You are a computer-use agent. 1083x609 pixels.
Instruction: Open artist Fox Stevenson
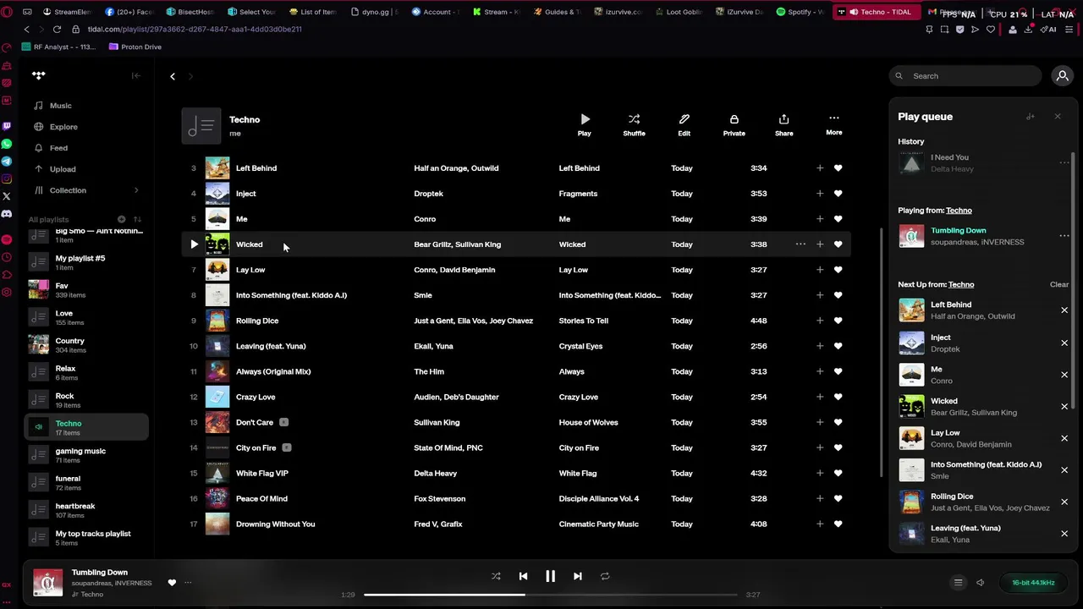[439, 498]
